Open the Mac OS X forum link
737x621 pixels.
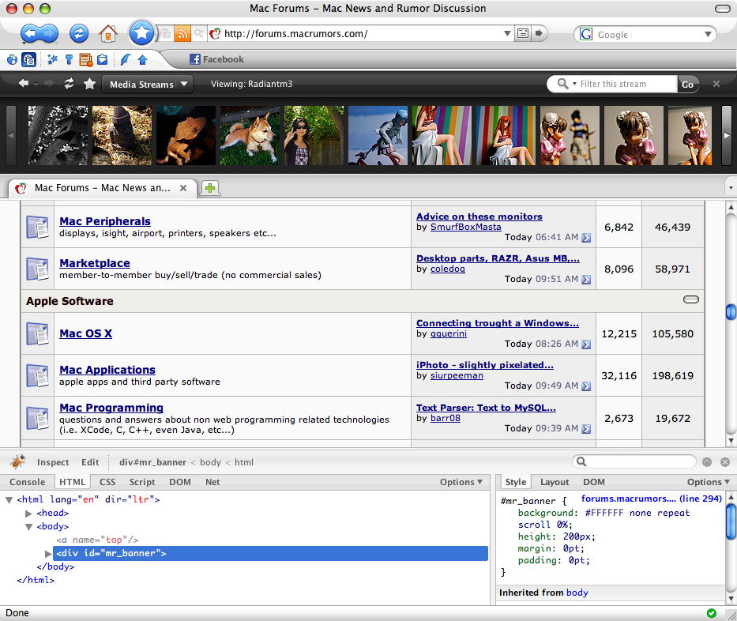(x=85, y=333)
